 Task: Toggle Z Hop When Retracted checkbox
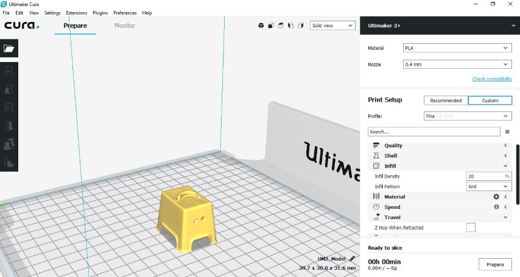tap(471, 228)
